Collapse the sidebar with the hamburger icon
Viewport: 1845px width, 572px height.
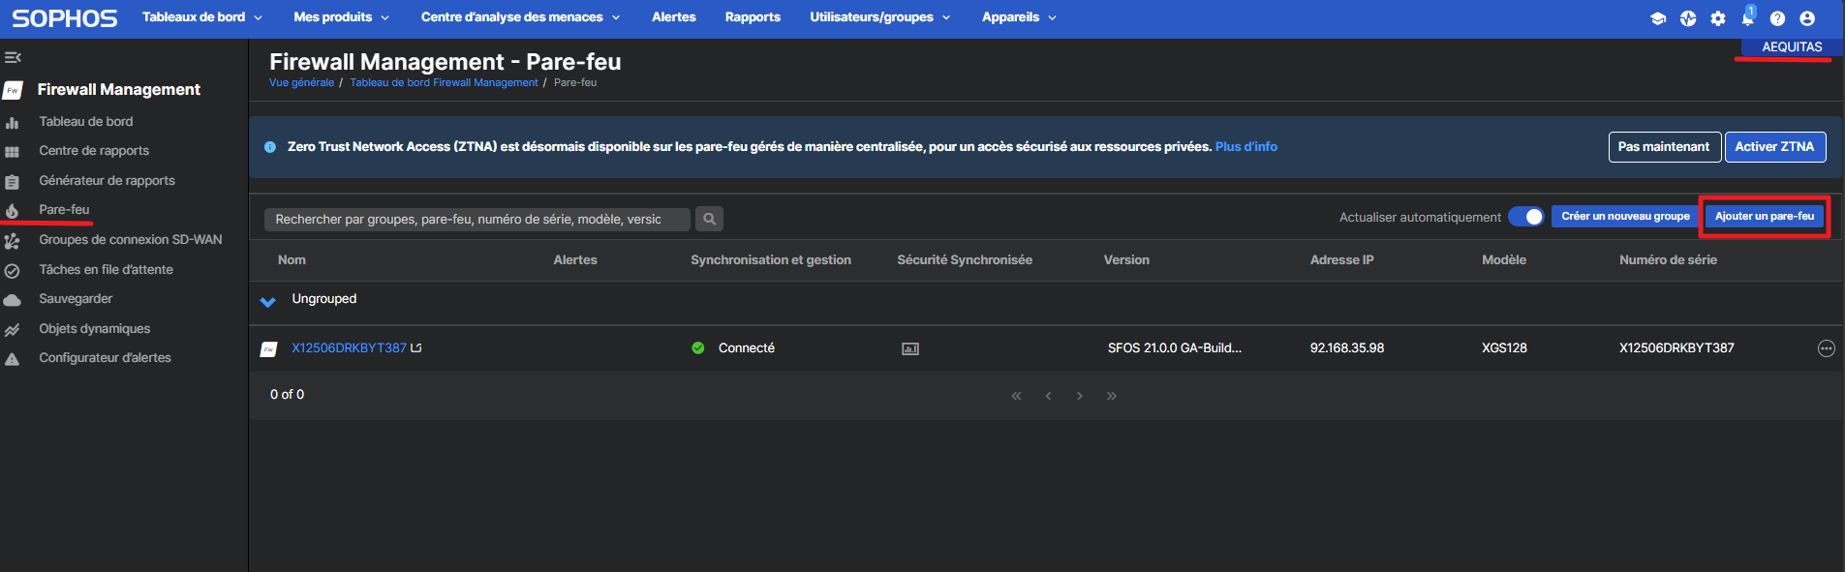tap(13, 57)
